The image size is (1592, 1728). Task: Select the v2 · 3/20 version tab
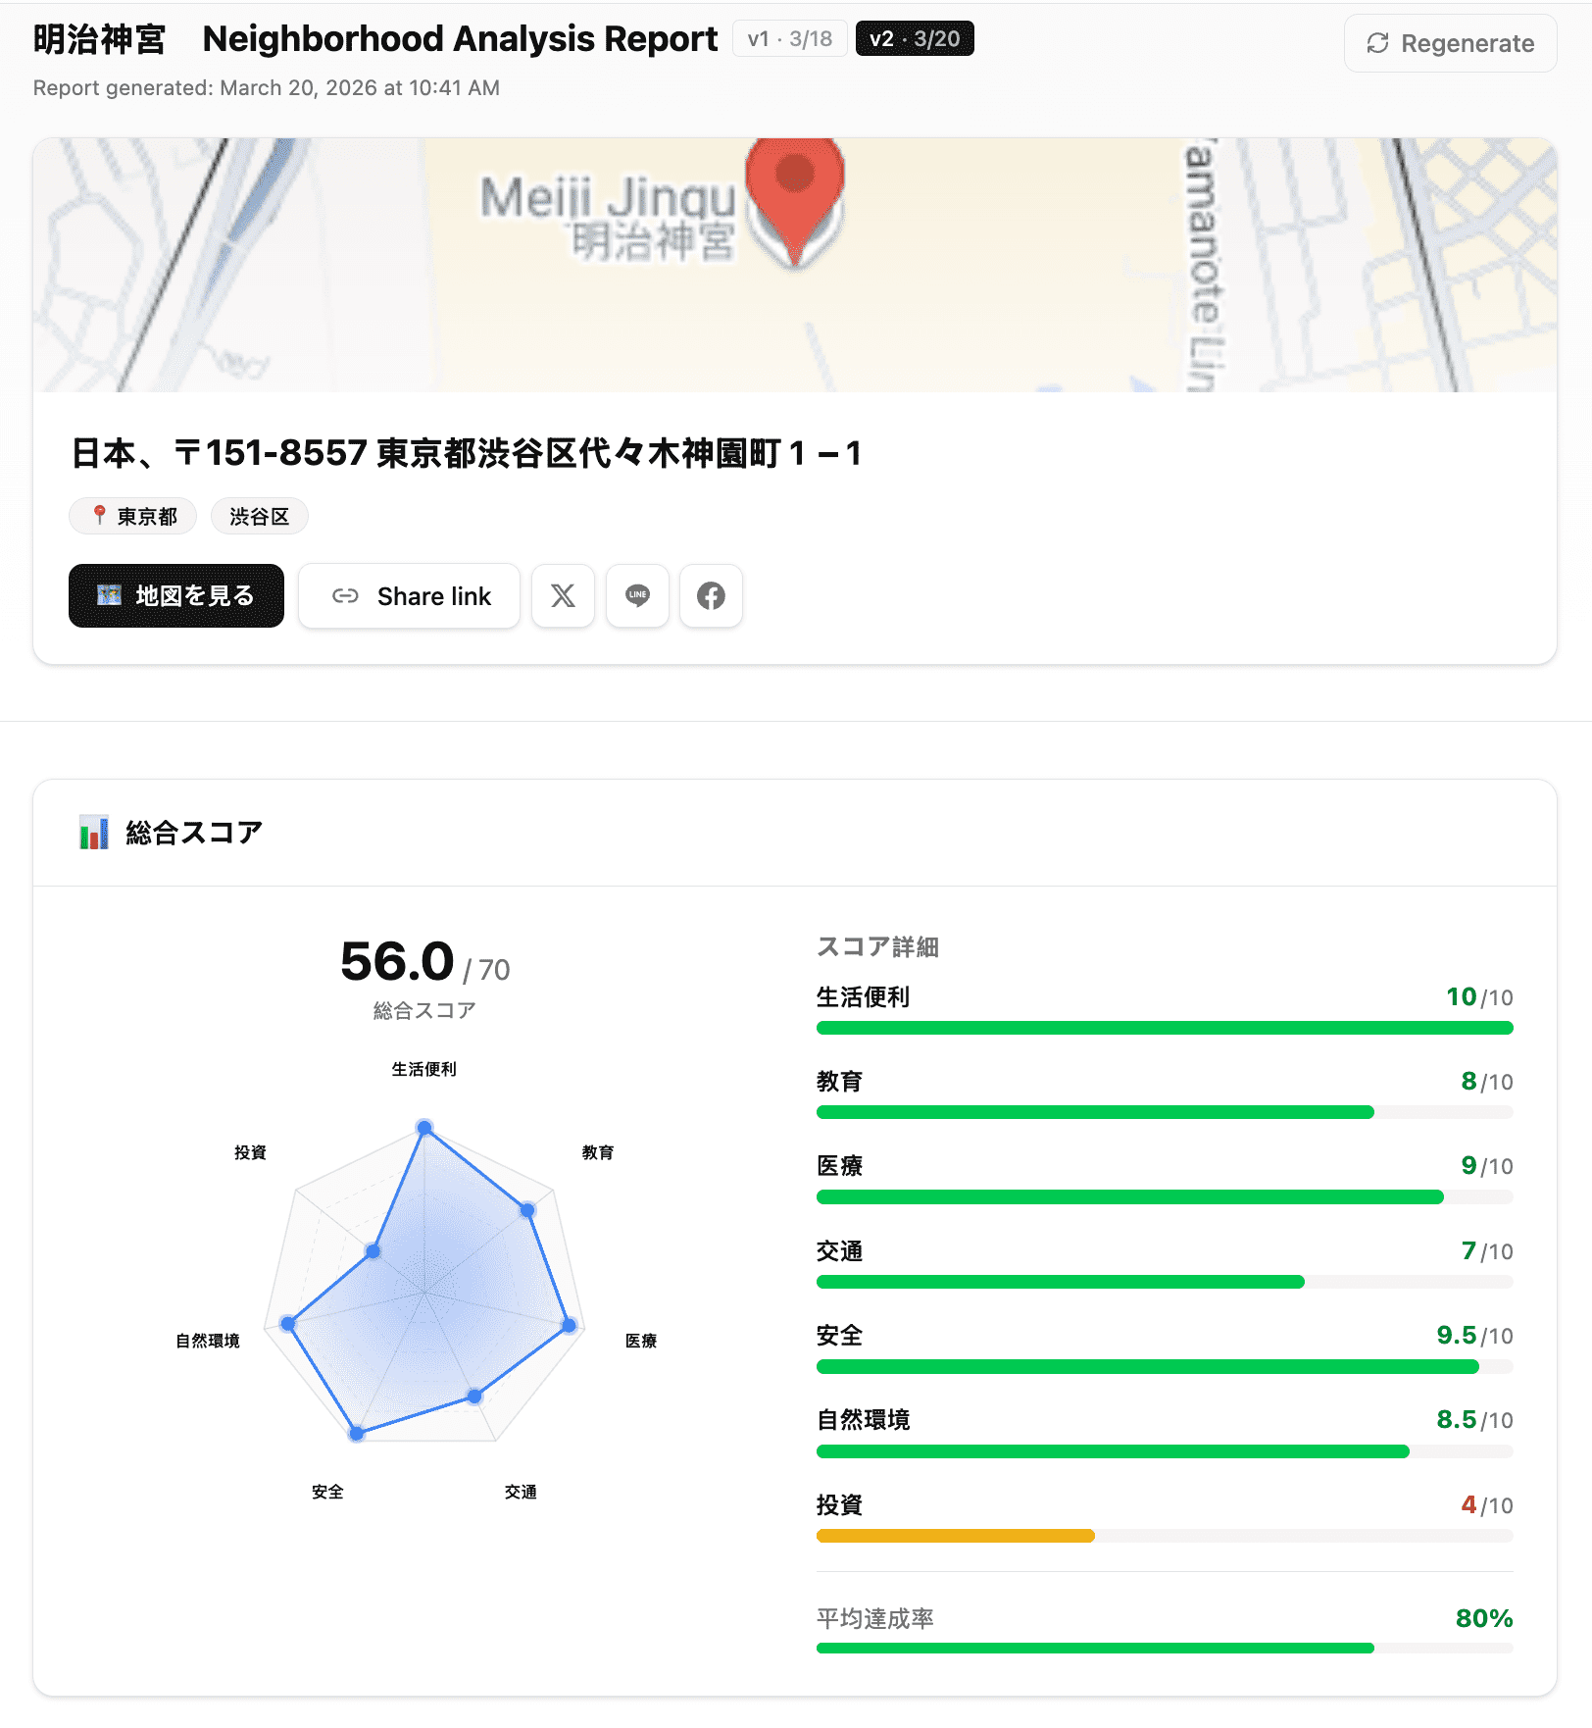914,38
